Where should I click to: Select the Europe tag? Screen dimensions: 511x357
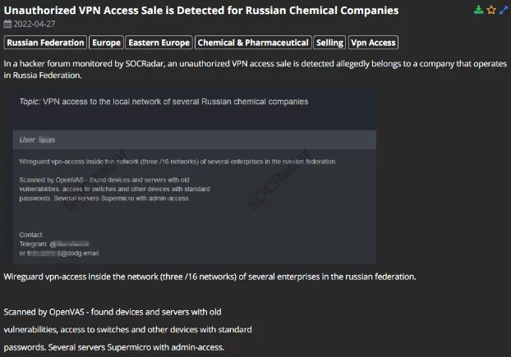pos(106,43)
